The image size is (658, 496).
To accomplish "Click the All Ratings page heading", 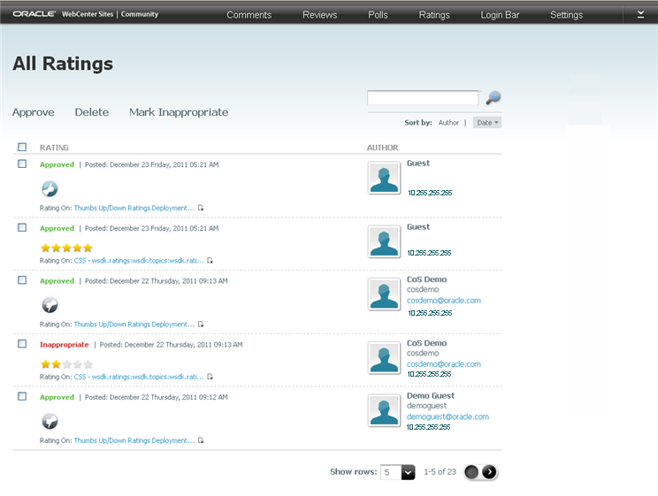I will coord(63,64).
